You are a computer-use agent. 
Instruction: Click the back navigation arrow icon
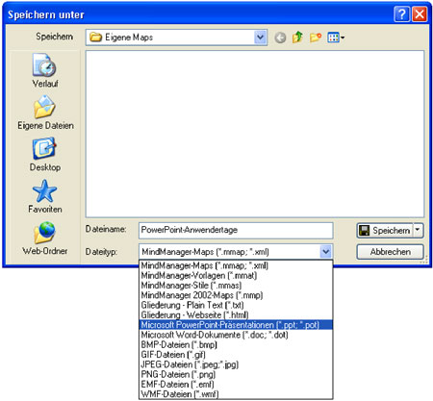click(x=280, y=38)
